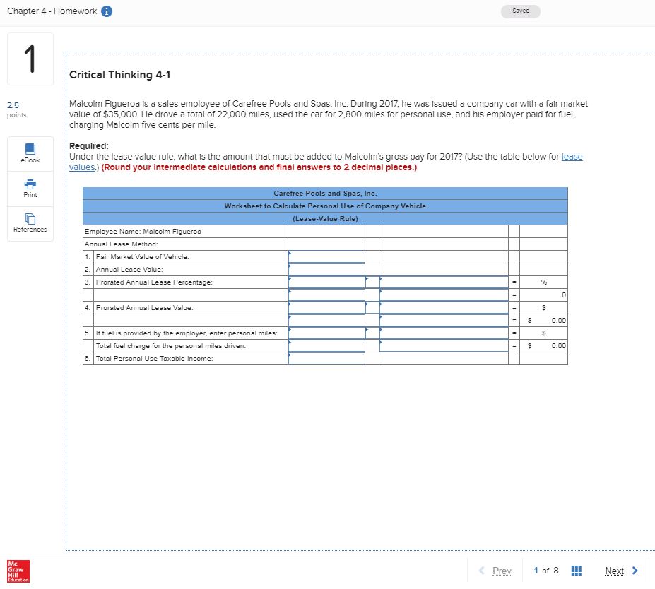The image size is (655, 589).
Task: Open the question grid navigator
Action: [576, 570]
